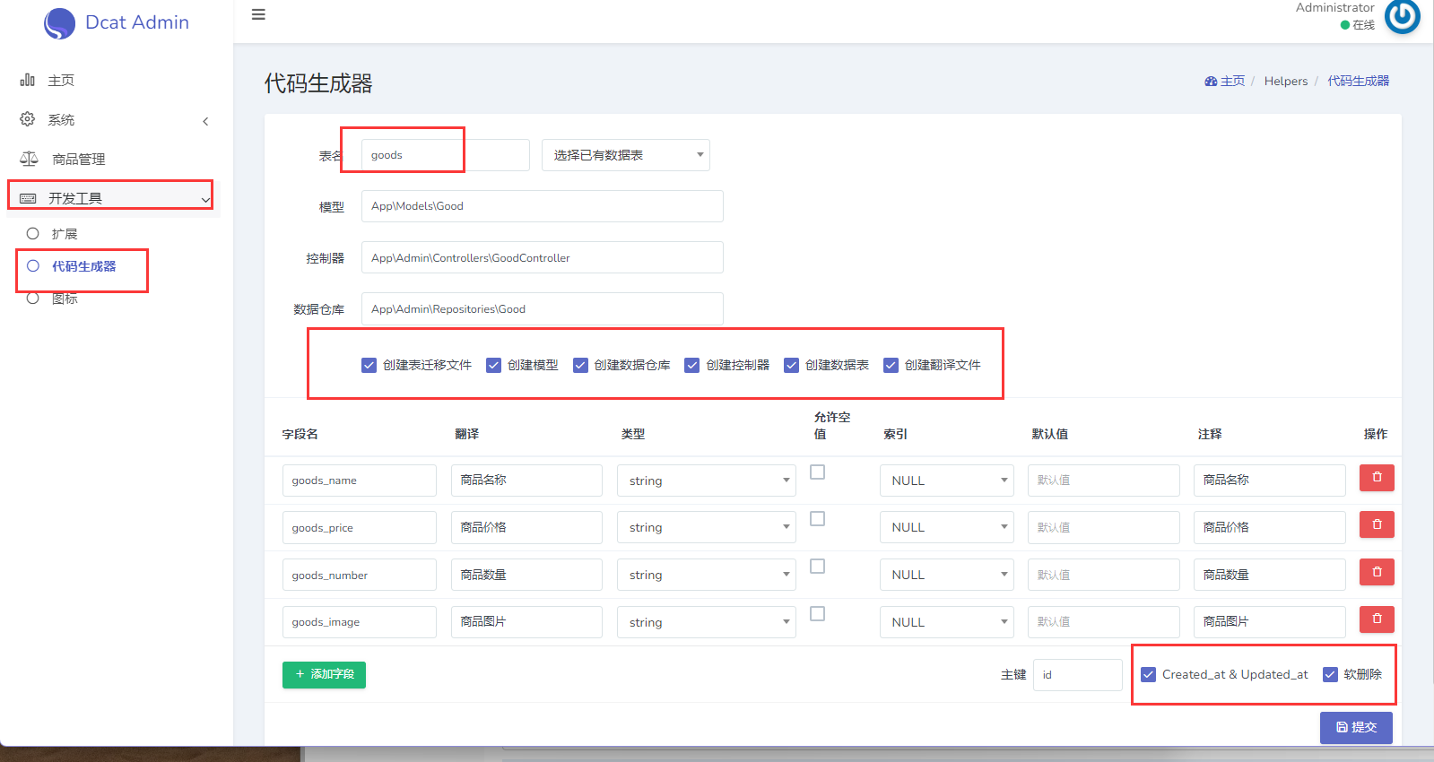Click default value input for goods_name
1434x762 pixels.
pos(1104,481)
